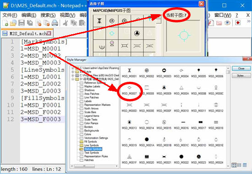Click the eye monitoring icon in toolbar
The height and width of the screenshot is (174, 252).
click(227, 23)
